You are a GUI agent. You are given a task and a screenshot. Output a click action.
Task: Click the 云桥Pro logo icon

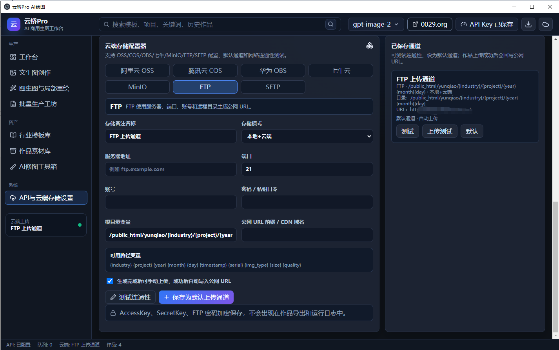(14, 24)
